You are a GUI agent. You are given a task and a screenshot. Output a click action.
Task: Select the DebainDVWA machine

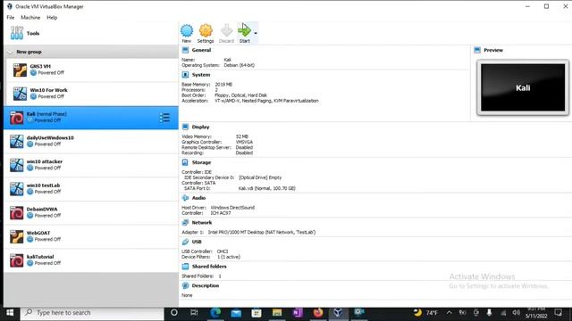[91, 212]
